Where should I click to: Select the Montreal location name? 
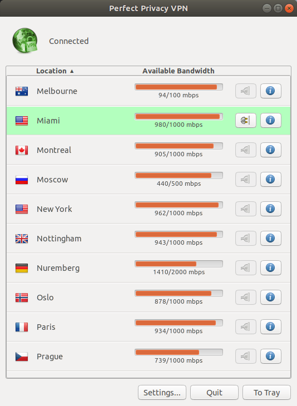pyautogui.click(x=54, y=150)
